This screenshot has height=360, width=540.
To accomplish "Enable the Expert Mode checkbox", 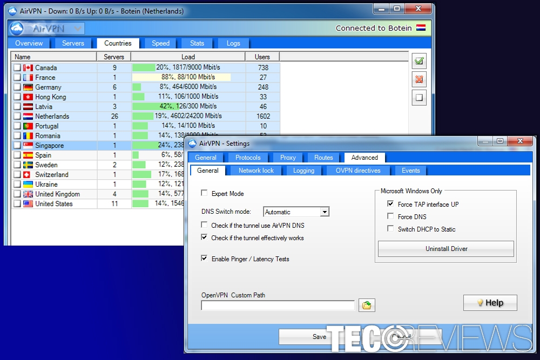I will click(x=204, y=193).
